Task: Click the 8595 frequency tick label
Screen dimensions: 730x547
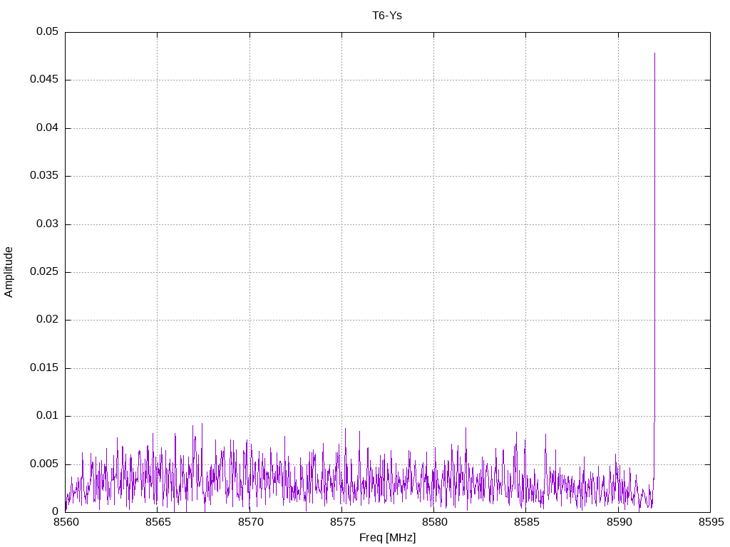Action: click(x=710, y=522)
